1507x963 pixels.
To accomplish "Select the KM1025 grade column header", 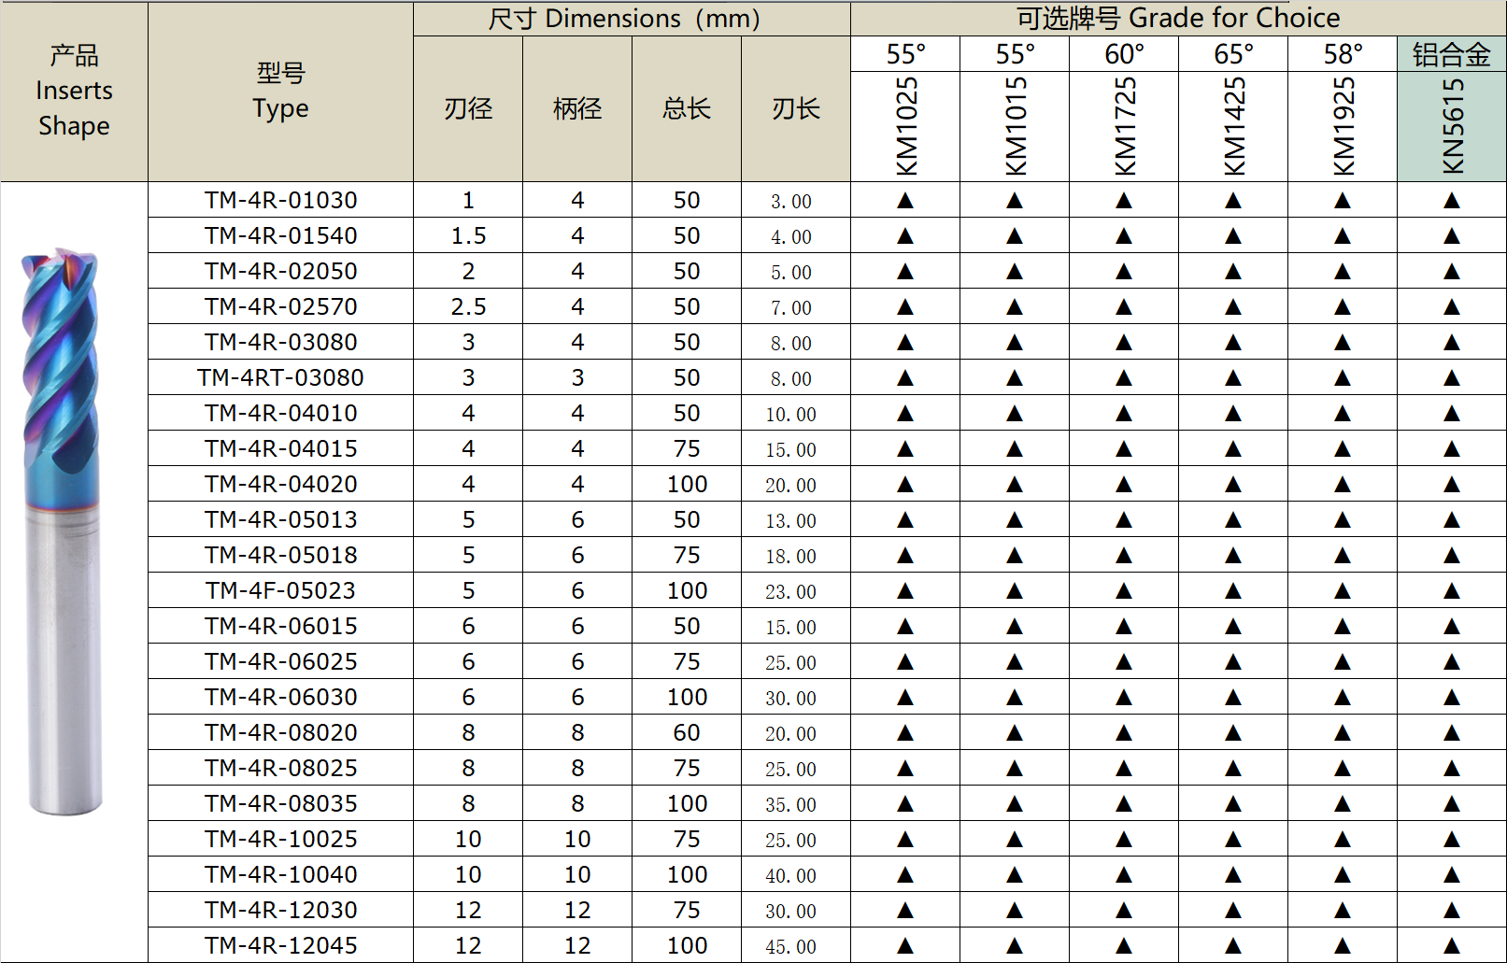I will click(x=905, y=126).
